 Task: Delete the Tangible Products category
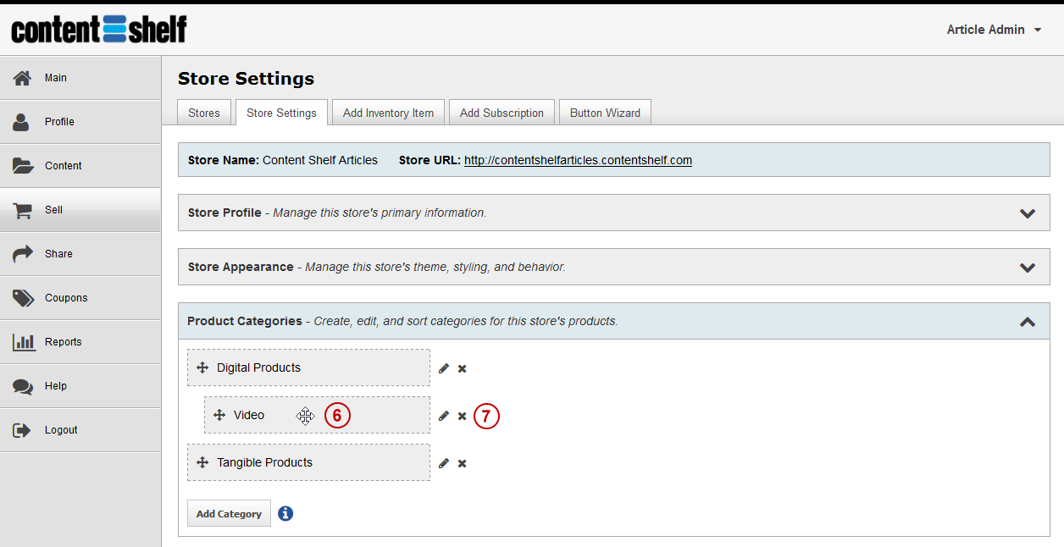pyautogui.click(x=463, y=463)
